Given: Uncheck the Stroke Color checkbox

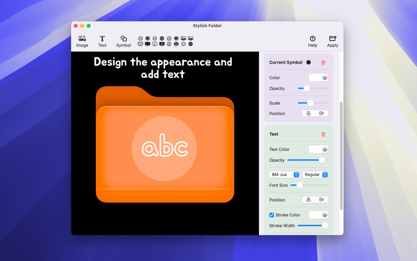Looking at the screenshot, I should (272, 215).
